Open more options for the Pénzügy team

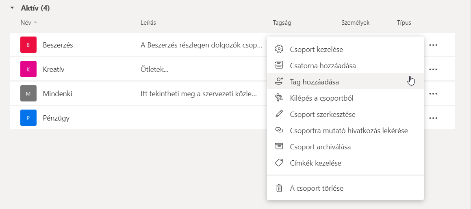[433, 118]
